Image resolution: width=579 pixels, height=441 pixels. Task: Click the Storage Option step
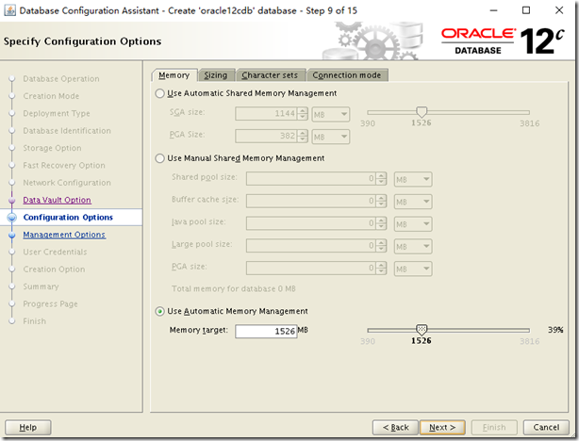tap(52, 148)
